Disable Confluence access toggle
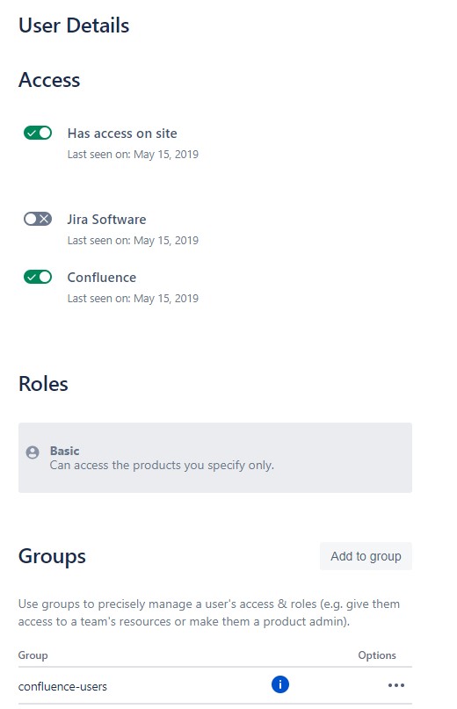Image resolution: width=457 pixels, height=709 pixels. [x=38, y=277]
